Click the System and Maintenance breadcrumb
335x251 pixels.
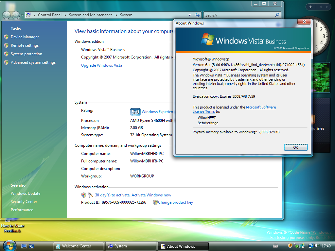coord(91,15)
